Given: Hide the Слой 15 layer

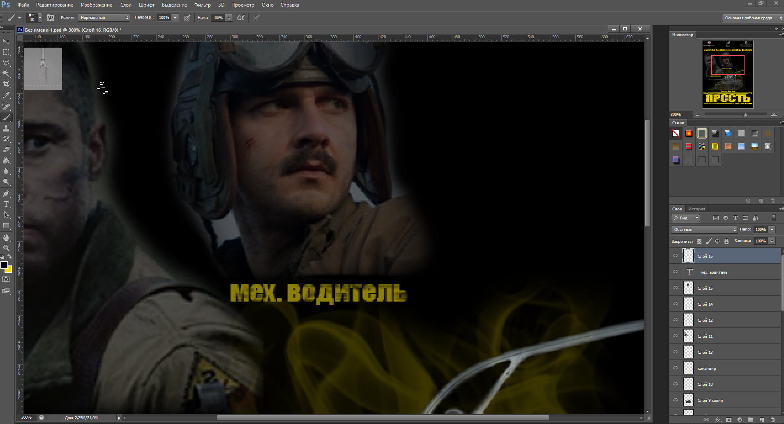Looking at the screenshot, I should [x=676, y=288].
